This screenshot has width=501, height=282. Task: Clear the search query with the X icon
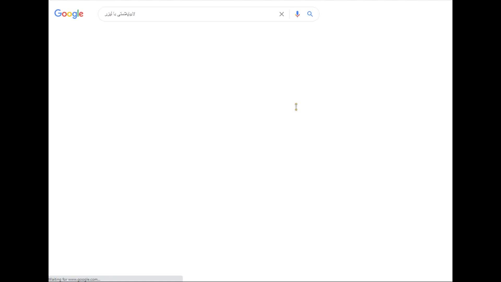(281, 14)
